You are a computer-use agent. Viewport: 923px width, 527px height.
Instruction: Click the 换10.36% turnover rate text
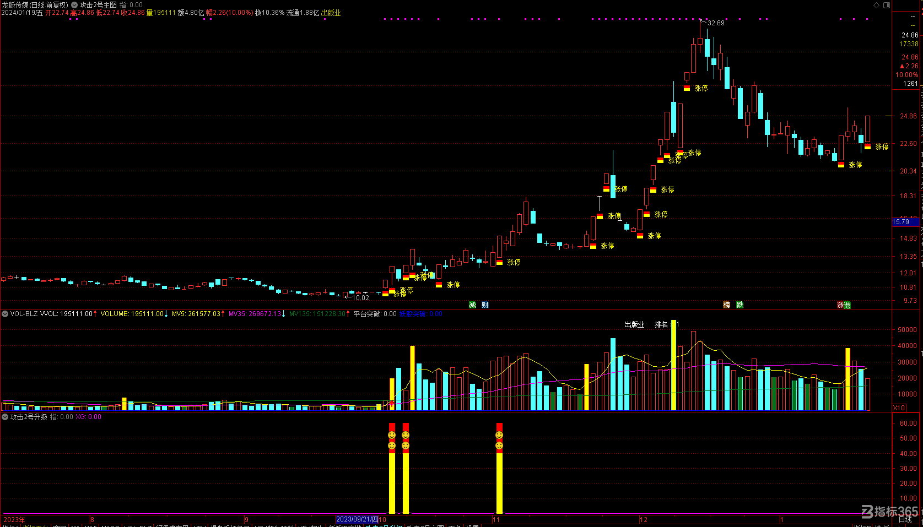[269, 13]
